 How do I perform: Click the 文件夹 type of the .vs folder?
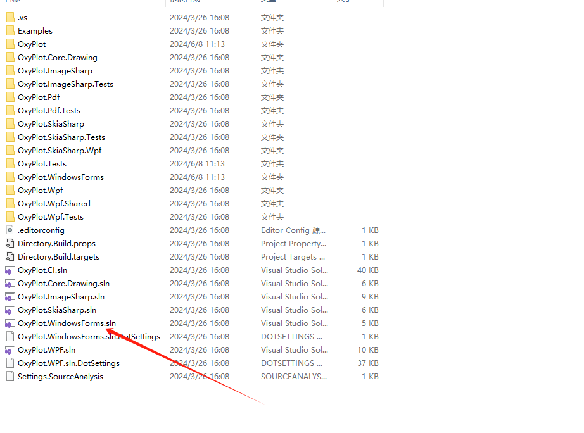click(x=272, y=18)
